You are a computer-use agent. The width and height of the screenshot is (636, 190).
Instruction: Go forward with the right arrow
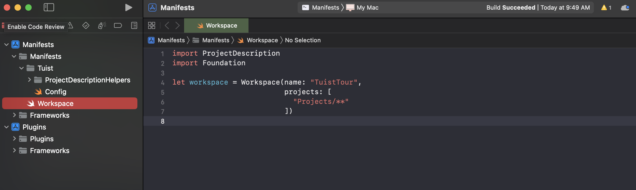click(x=177, y=25)
